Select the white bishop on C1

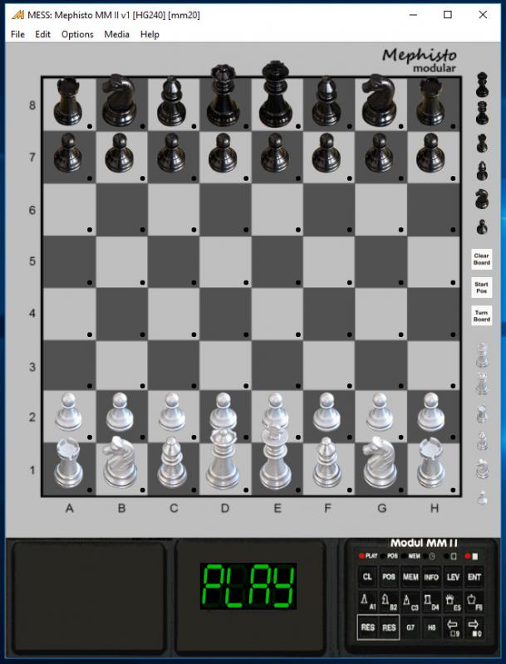[x=172, y=463]
